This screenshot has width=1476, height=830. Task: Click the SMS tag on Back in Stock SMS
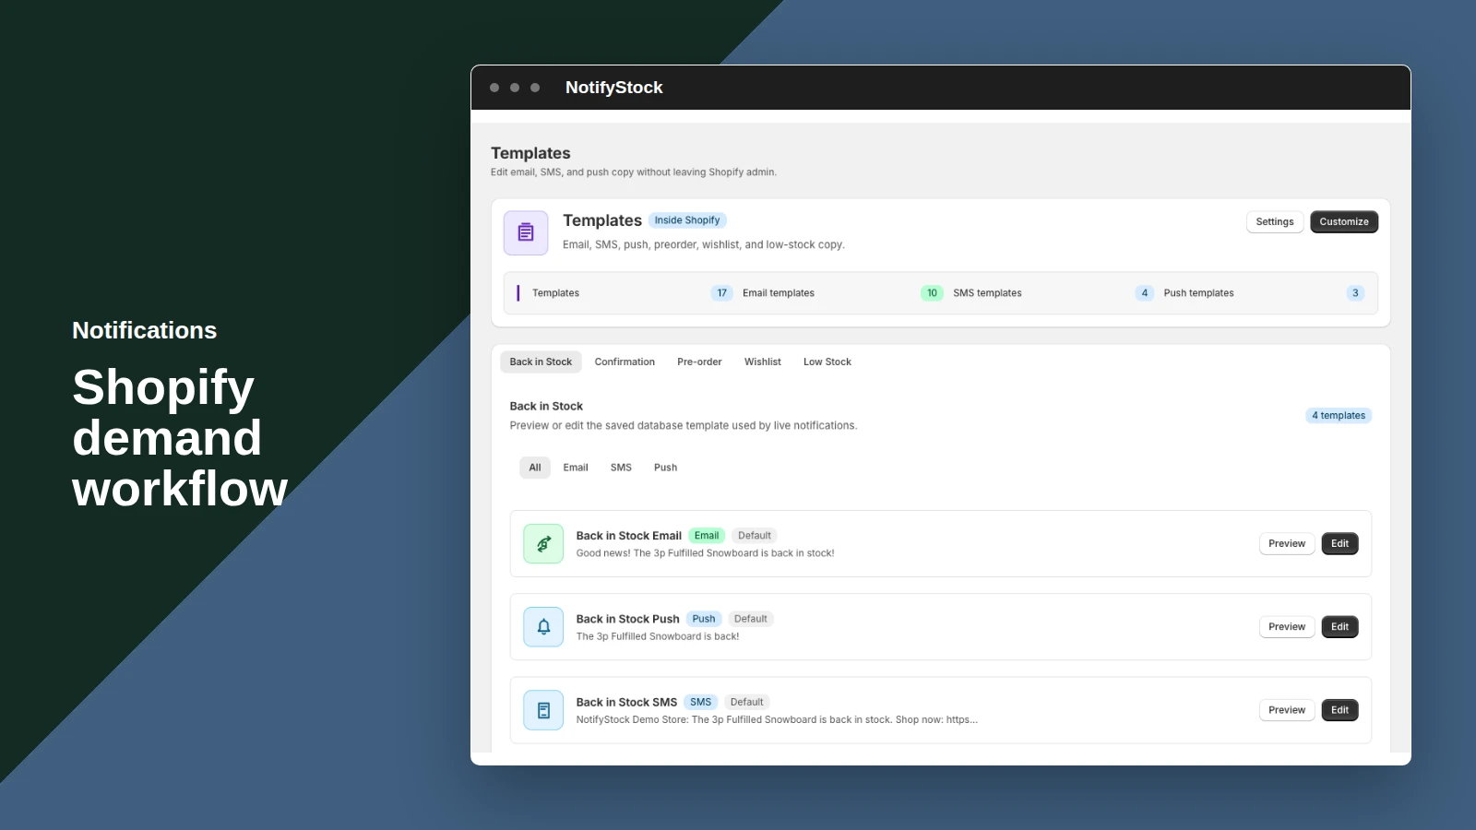coord(701,702)
